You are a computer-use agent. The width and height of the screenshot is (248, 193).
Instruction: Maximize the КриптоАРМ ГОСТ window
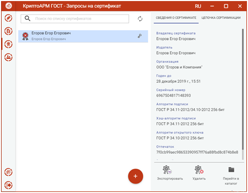pos(226,6)
